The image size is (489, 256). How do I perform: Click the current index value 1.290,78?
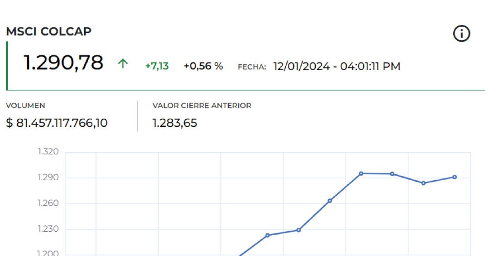(x=63, y=63)
